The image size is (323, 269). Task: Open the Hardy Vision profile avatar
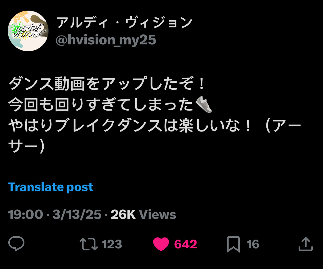coord(28,31)
